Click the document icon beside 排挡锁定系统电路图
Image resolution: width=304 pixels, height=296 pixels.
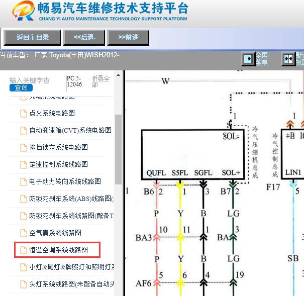pyautogui.click(x=24, y=148)
